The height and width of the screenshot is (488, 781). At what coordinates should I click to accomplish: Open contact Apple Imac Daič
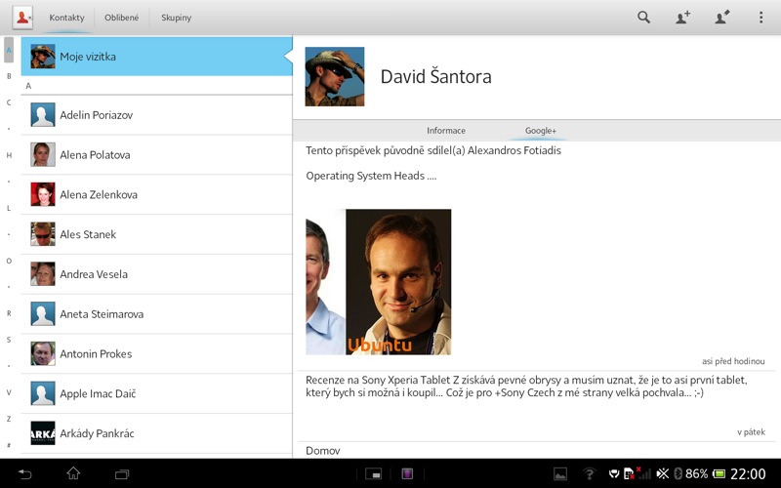156,394
